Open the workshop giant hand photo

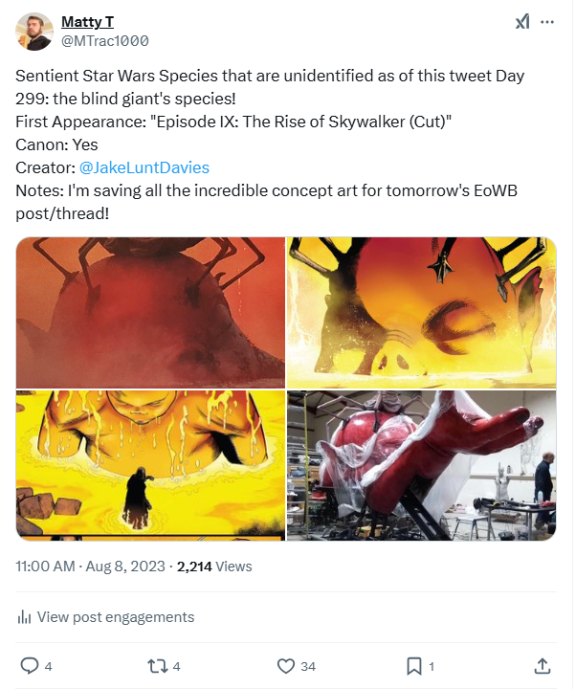pos(421,465)
